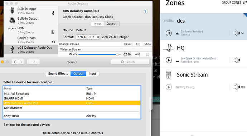Image resolution: width=247 pixels, height=136 pixels.
Task: Show all preferences grid button
Action: coord(33,62)
